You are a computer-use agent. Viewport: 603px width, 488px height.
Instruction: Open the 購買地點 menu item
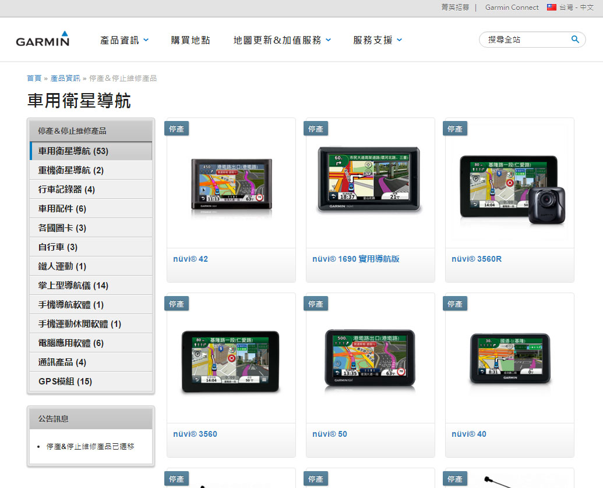pos(191,40)
